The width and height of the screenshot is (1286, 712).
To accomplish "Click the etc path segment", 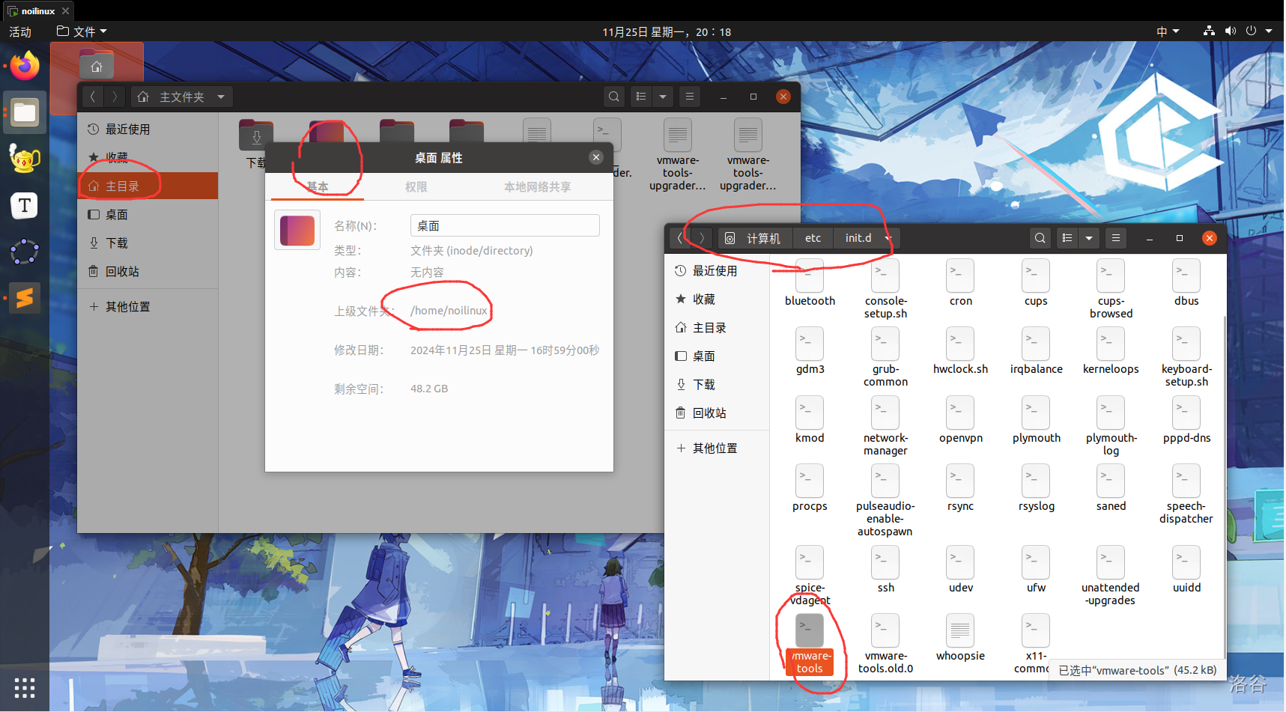I will click(813, 238).
